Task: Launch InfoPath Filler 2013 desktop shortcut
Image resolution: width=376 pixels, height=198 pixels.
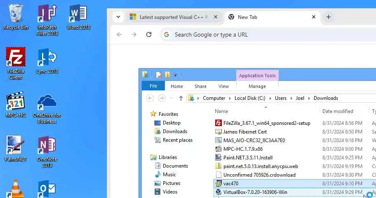Action: tap(47, 20)
